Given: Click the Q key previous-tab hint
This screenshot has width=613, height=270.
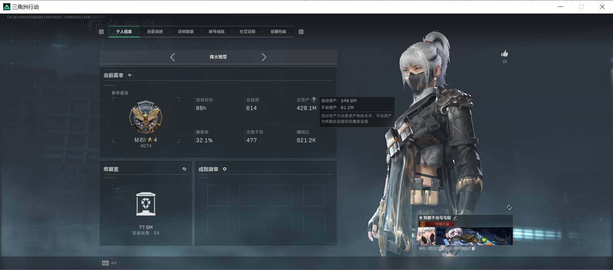Looking at the screenshot, I should point(101,32).
